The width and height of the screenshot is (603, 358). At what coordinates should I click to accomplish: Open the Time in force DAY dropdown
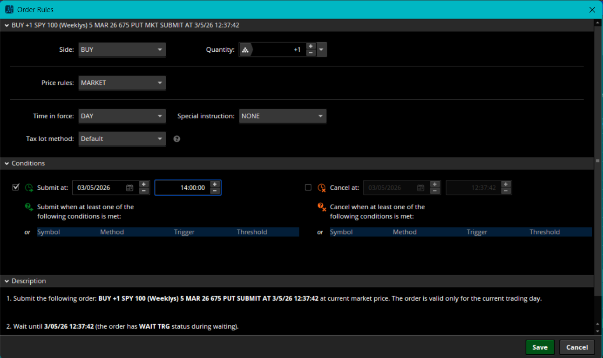pos(122,116)
